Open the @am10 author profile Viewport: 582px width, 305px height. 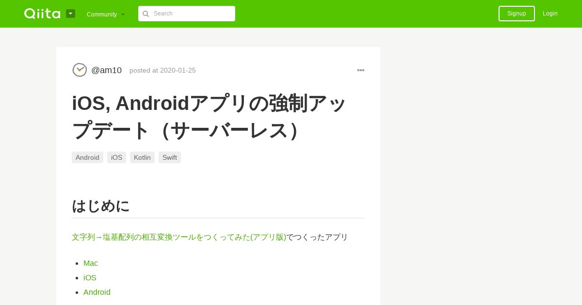106,70
